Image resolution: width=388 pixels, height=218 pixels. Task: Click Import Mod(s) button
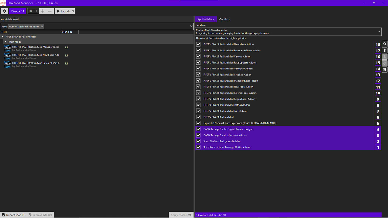(x=13, y=215)
